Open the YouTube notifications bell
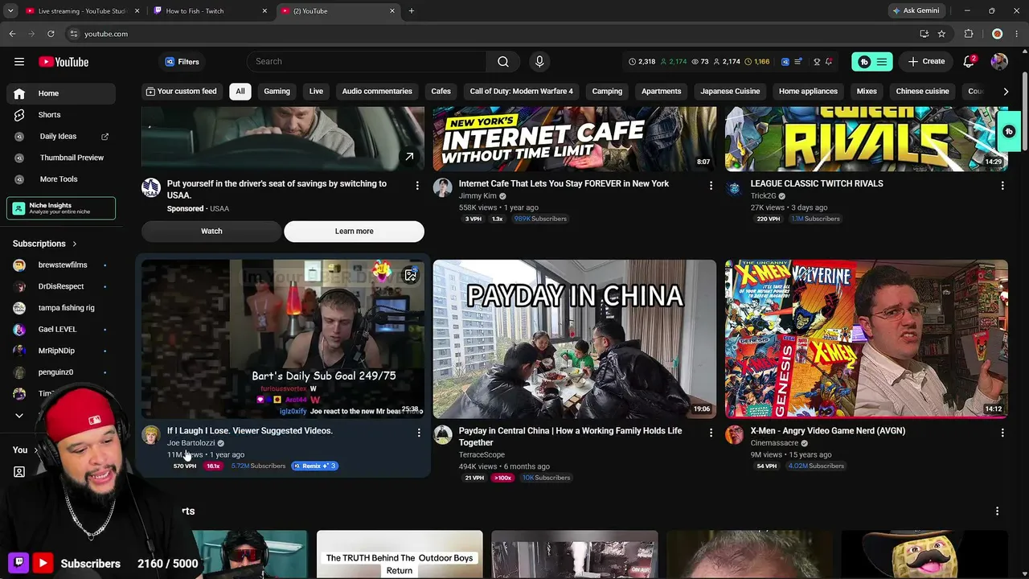 tap(970, 62)
